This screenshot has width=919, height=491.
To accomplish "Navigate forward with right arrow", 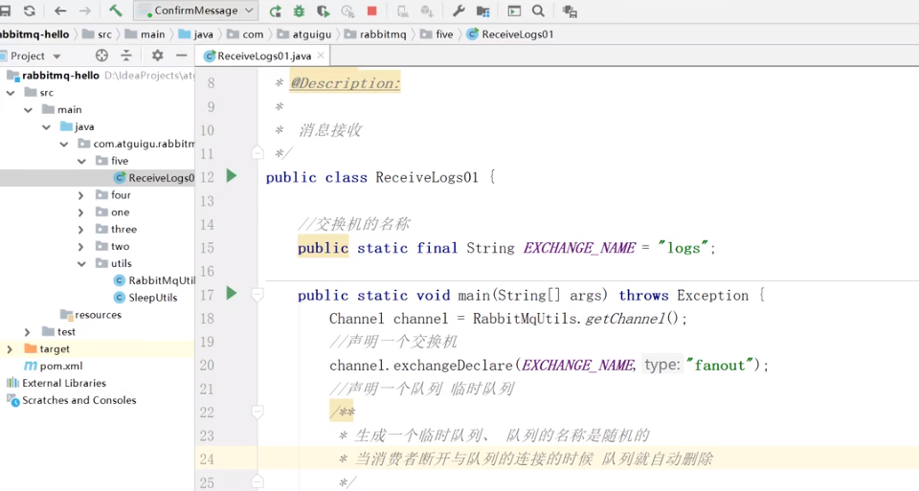I will point(85,11).
